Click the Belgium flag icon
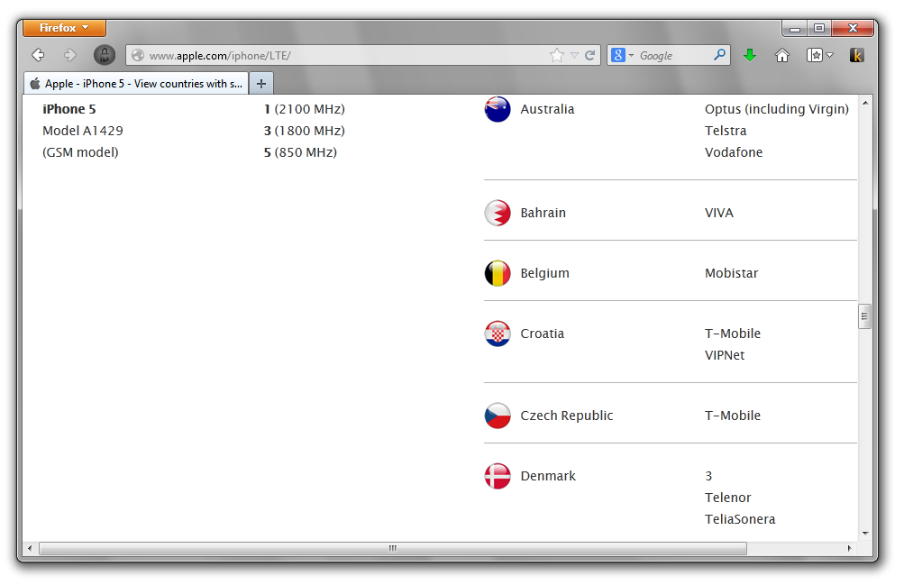 pyautogui.click(x=498, y=273)
